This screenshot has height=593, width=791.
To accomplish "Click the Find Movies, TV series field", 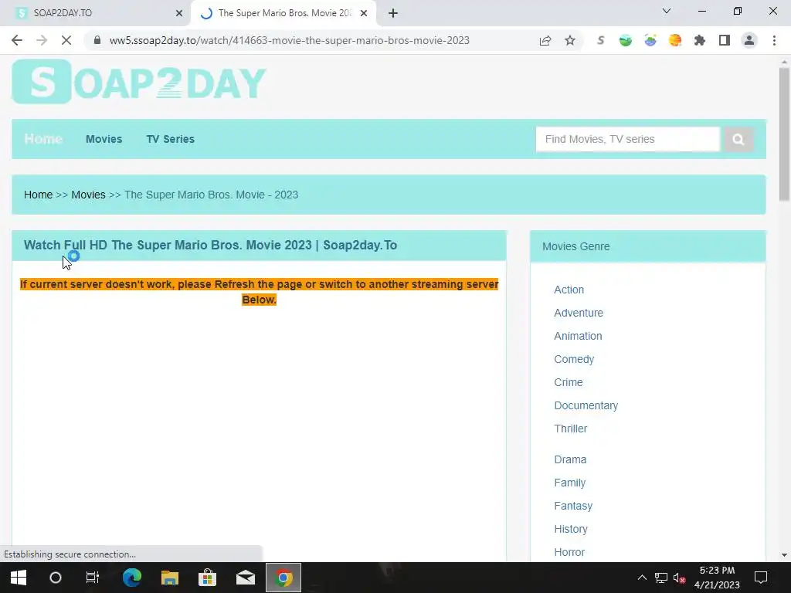I will [x=627, y=139].
